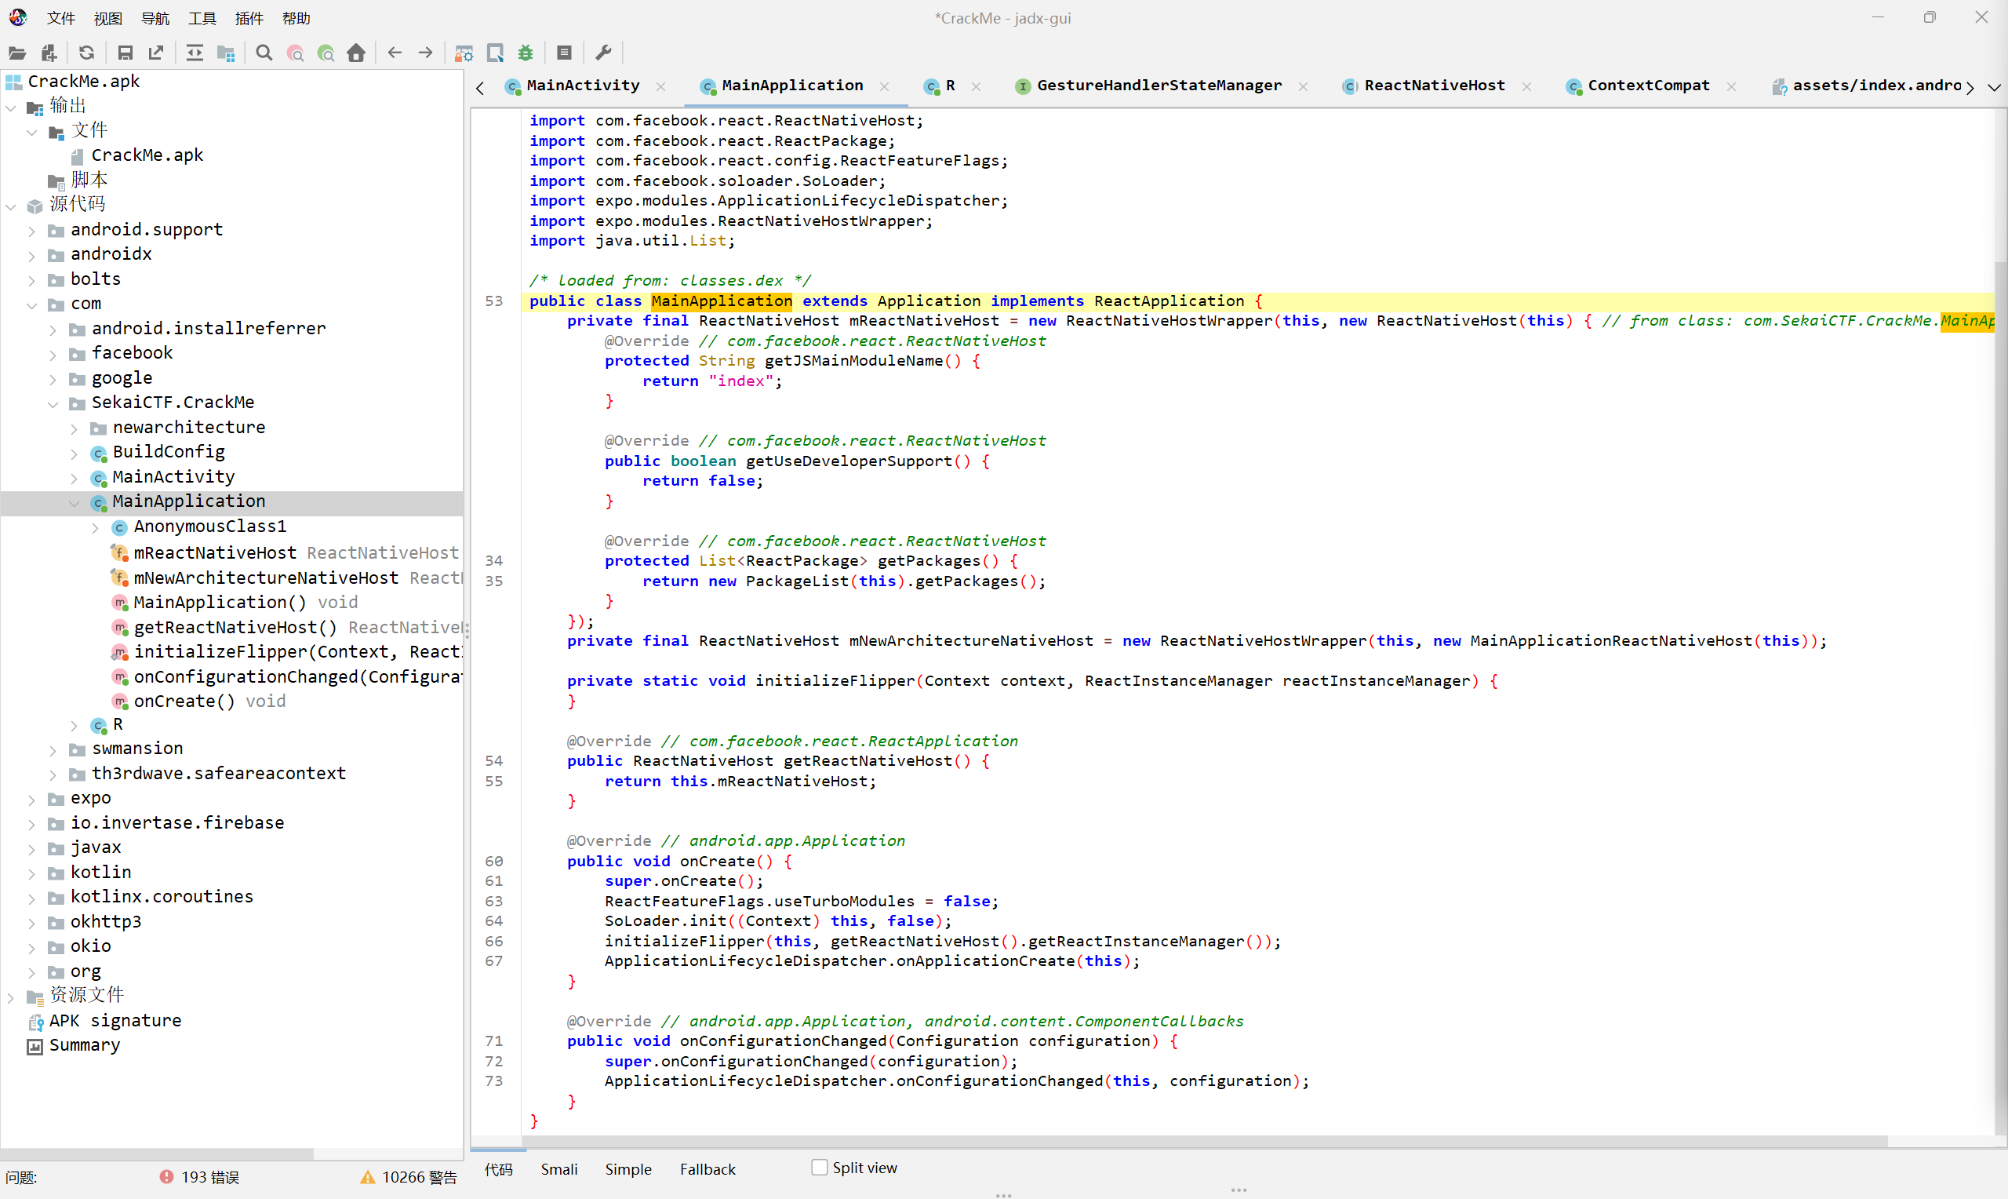Click the deobfuscation lock-gear icon
The width and height of the screenshot is (2008, 1199).
tap(464, 53)
